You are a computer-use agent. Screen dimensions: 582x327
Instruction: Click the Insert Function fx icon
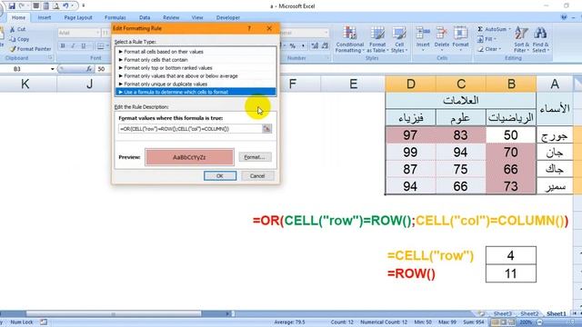coord(89,69)
